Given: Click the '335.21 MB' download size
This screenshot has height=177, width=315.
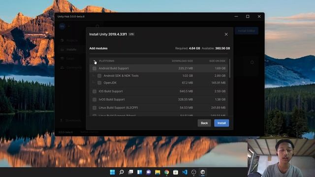Looking at the screenshot, I should 186,68.
